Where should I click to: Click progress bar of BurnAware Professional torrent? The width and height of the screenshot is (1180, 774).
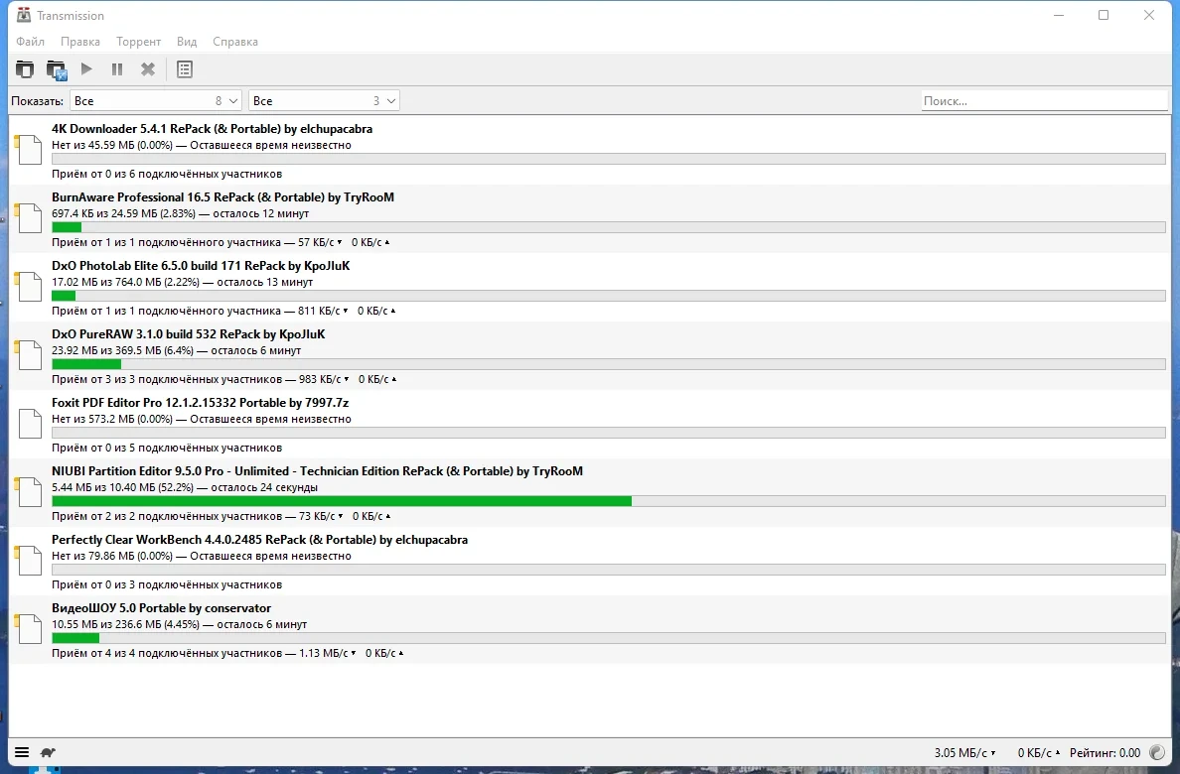tap(609, 227)
